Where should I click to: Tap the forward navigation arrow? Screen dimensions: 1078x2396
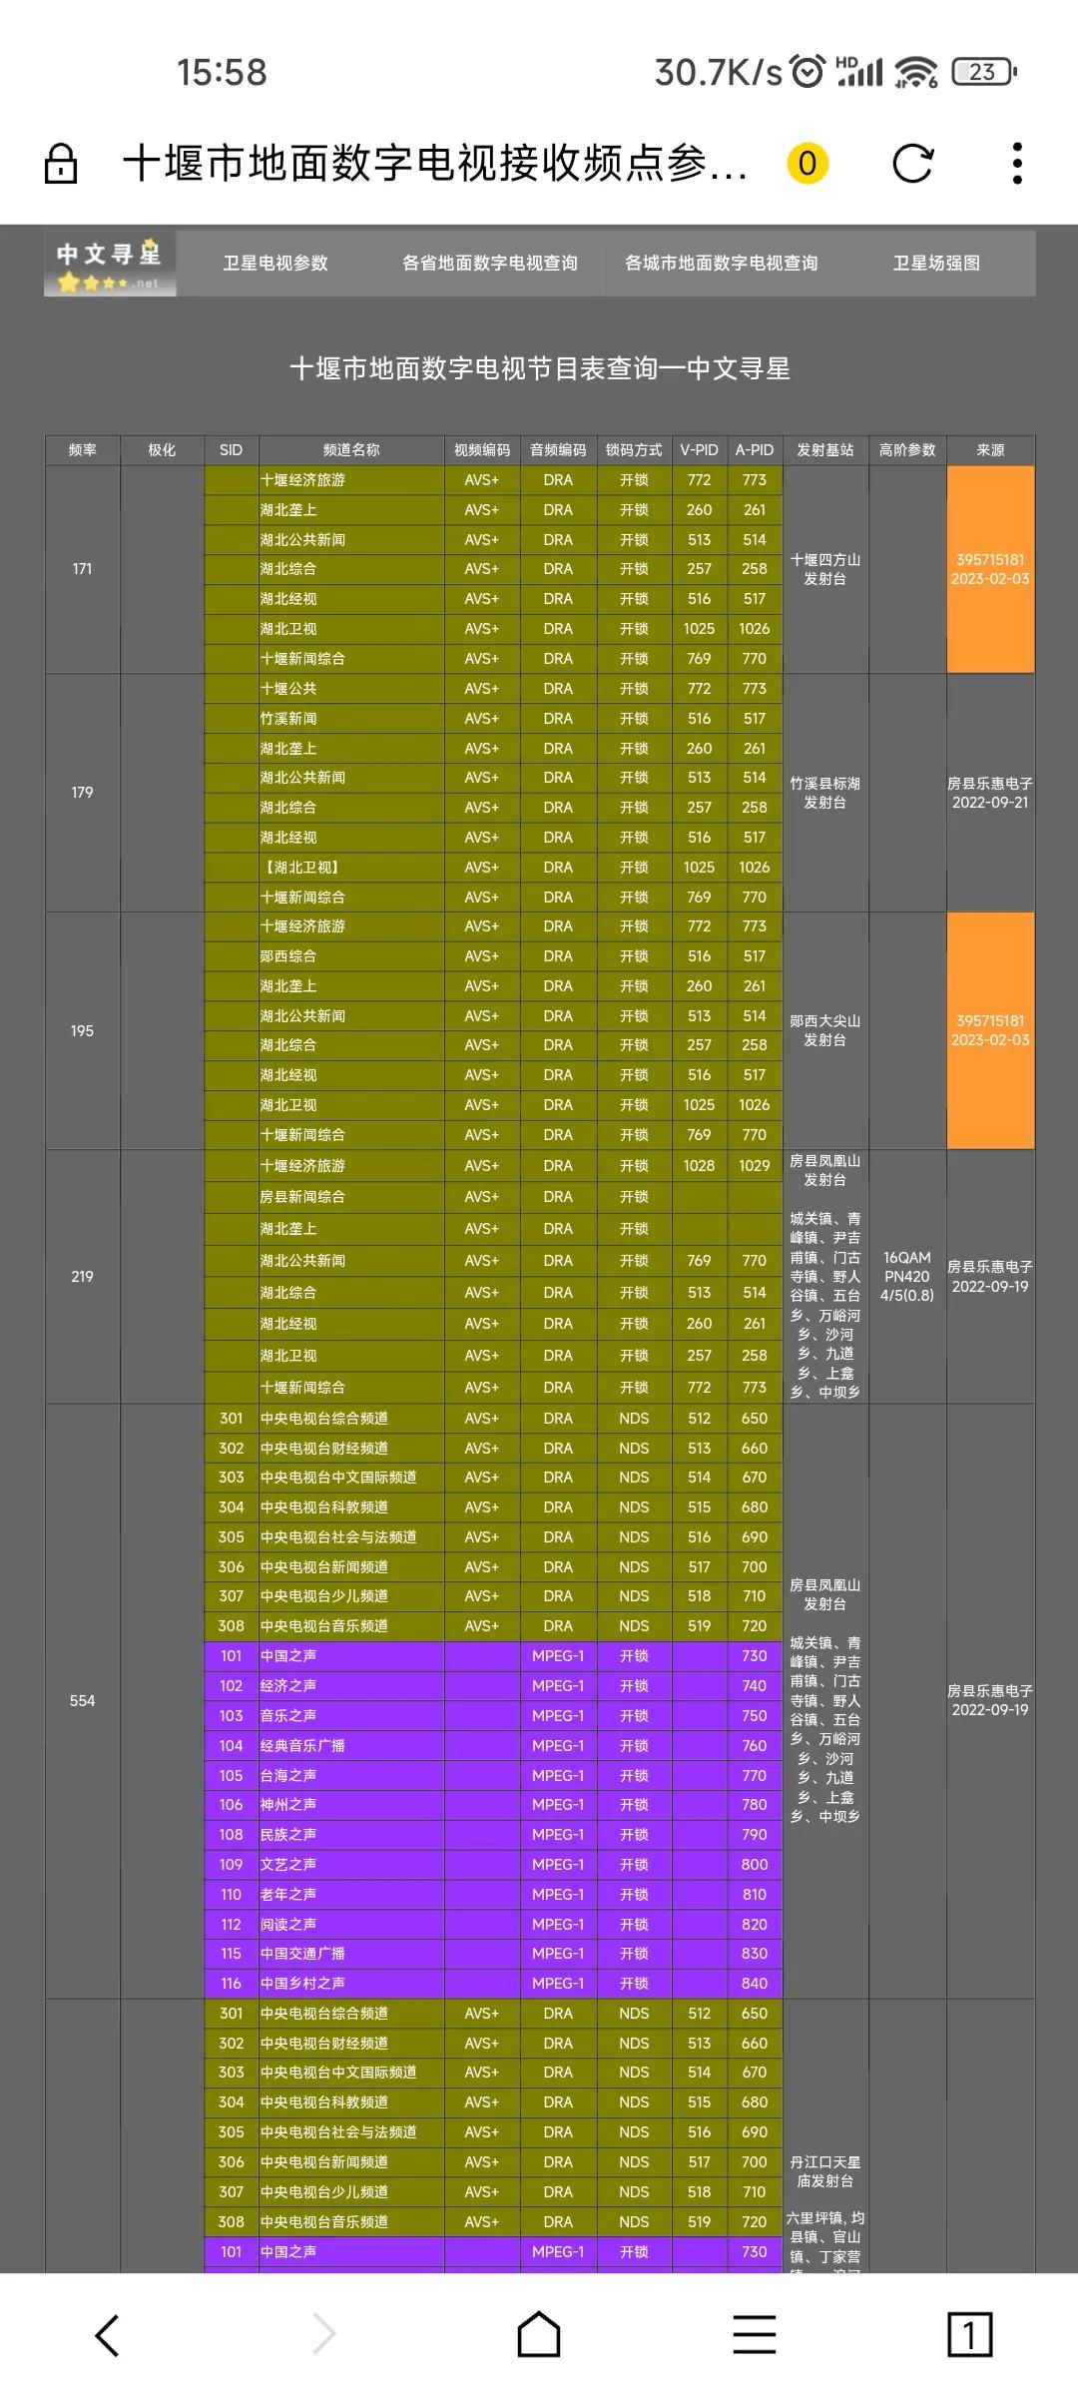323,2335
